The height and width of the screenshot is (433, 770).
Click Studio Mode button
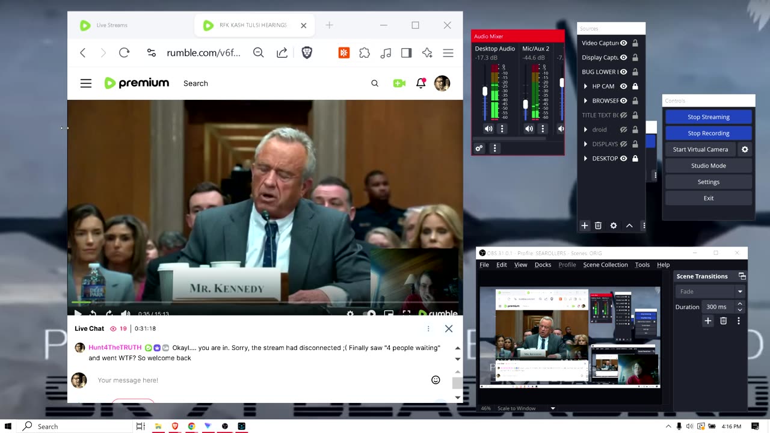[x=709, y=165]
